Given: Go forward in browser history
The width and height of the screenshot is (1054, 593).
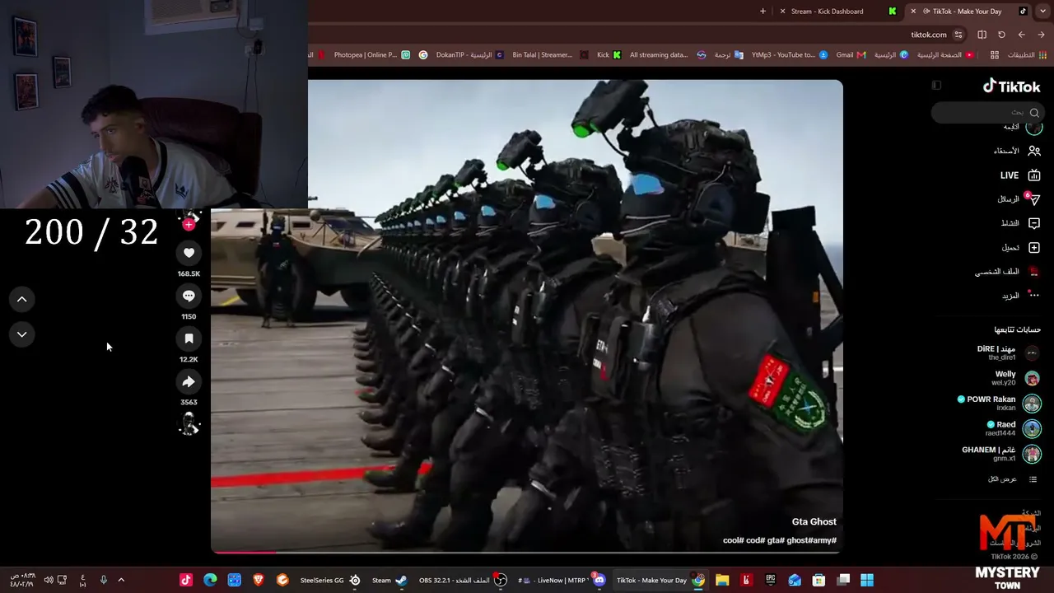Looking at the screenshot, I should (x=1021, y=35).
